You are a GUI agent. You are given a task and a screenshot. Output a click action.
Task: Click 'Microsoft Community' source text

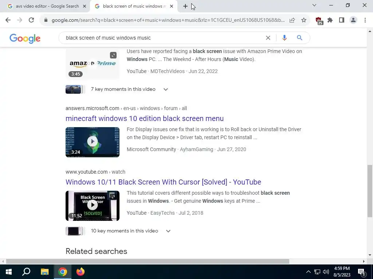(151, 149)
